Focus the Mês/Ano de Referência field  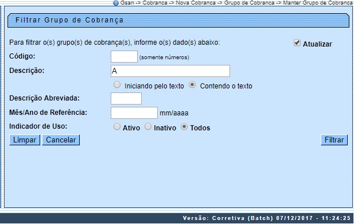[134, 113]
